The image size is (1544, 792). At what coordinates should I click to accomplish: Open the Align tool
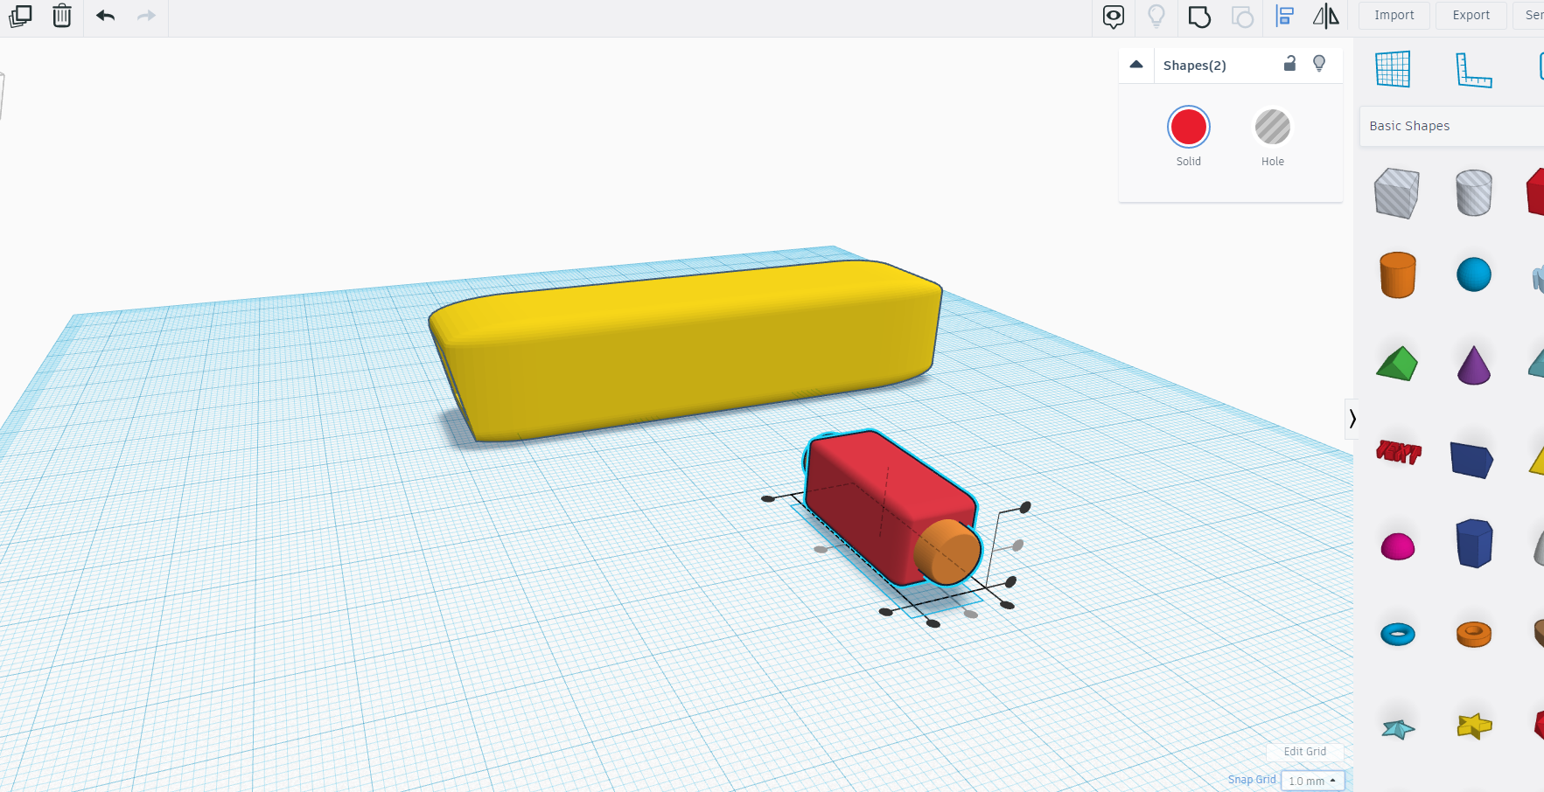pyautogui.click(x=1284, y=17)
